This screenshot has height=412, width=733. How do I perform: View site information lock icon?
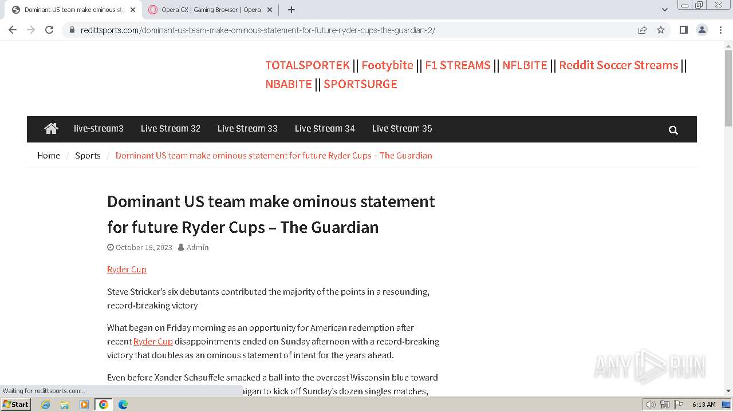(x=72, y=30)
